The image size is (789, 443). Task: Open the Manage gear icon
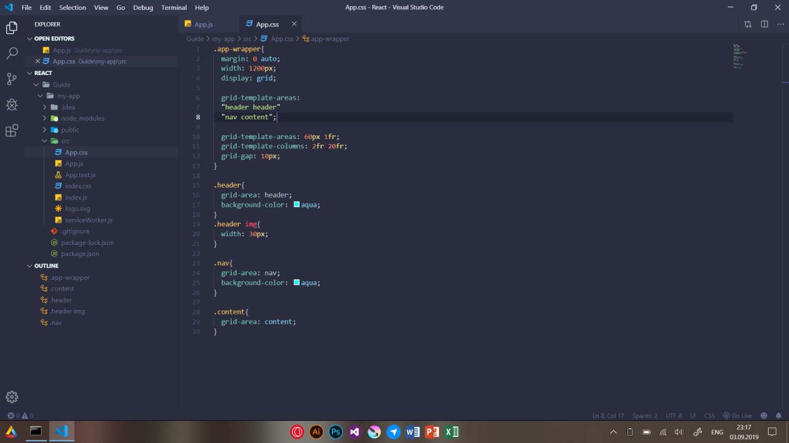(x=12, y=397)
